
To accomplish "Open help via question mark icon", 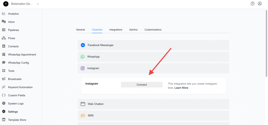I will tap(253, 4).
